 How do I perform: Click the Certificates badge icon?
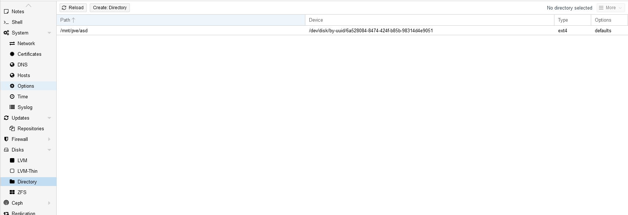pos(12,54)
